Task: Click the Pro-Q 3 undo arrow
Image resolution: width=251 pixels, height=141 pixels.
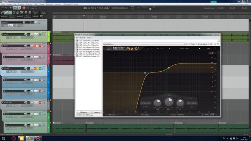Action: pos(147,49)
